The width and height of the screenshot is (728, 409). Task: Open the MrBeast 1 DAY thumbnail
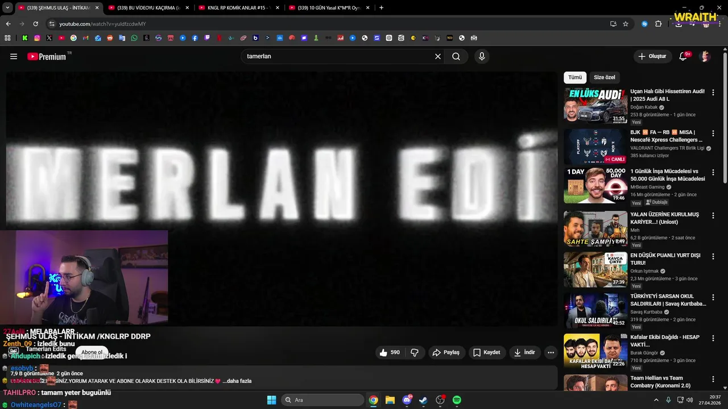coord(595,185)
